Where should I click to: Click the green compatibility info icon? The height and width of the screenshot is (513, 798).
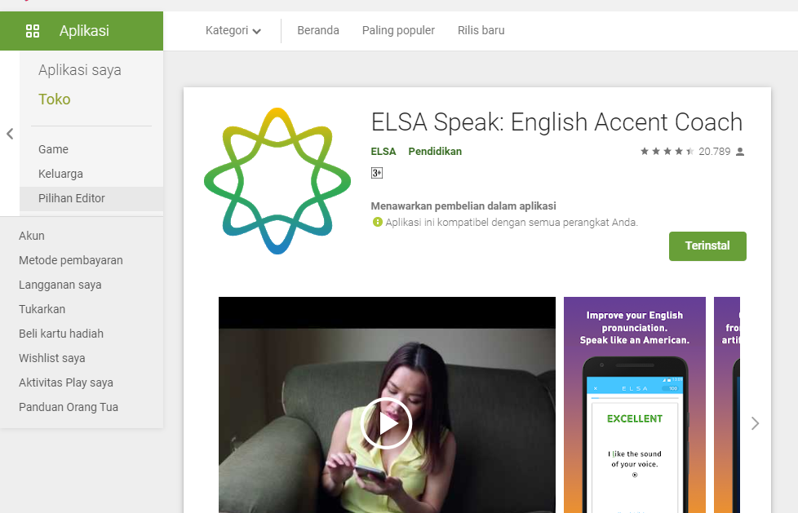377,222
